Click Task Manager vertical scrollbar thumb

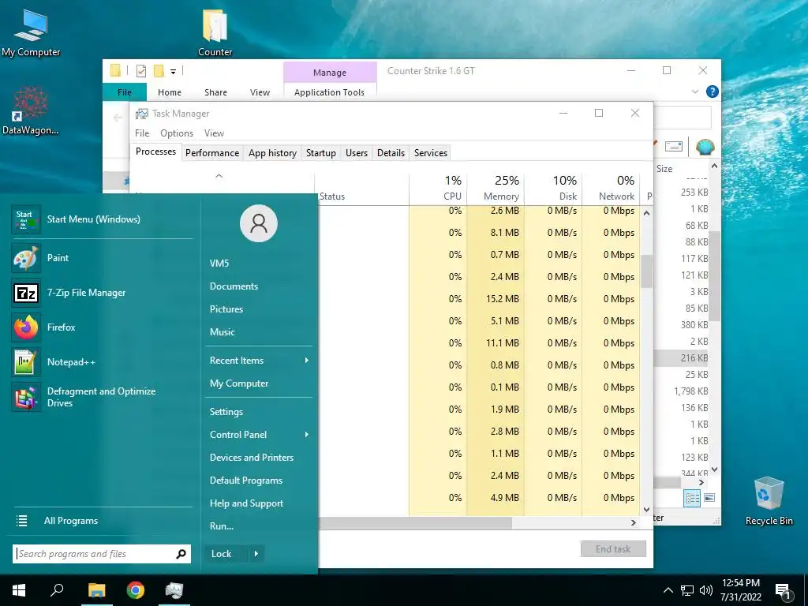tap(647, 271)
